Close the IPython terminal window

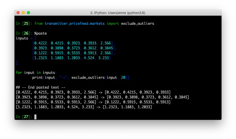click(x=18, y=13)
